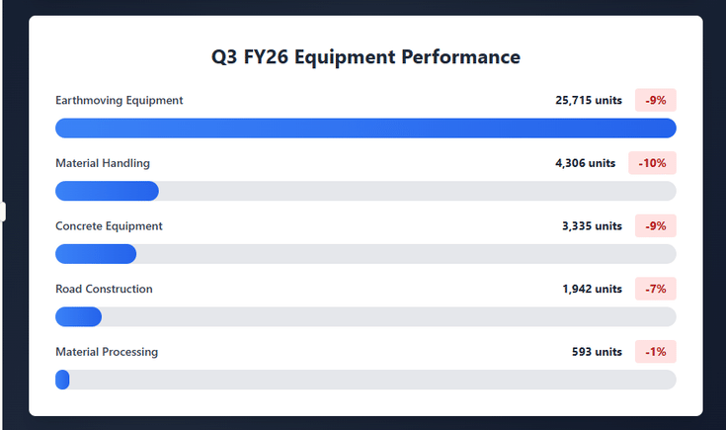Click the Road Construction progress bar
The image size is (726, 430).
365,316
